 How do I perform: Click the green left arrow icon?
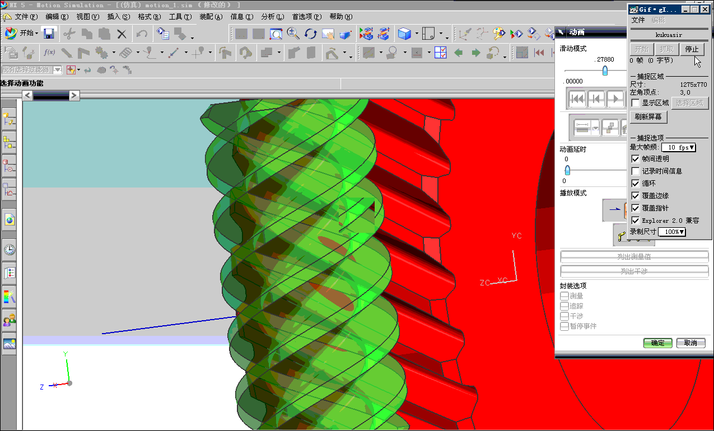[459, 53]
